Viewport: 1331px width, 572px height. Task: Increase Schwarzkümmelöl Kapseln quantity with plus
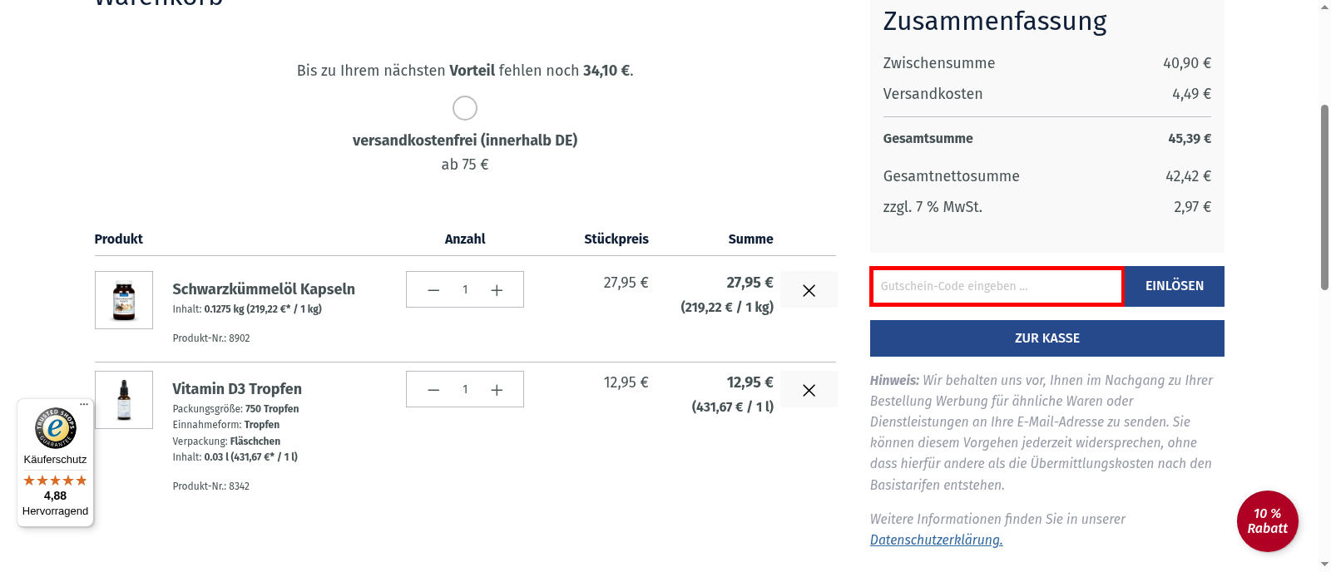tap(497, 290)
